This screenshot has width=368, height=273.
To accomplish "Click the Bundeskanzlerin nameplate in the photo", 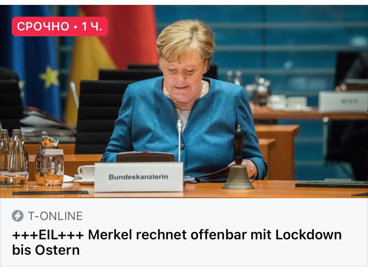I will point(138,177).
